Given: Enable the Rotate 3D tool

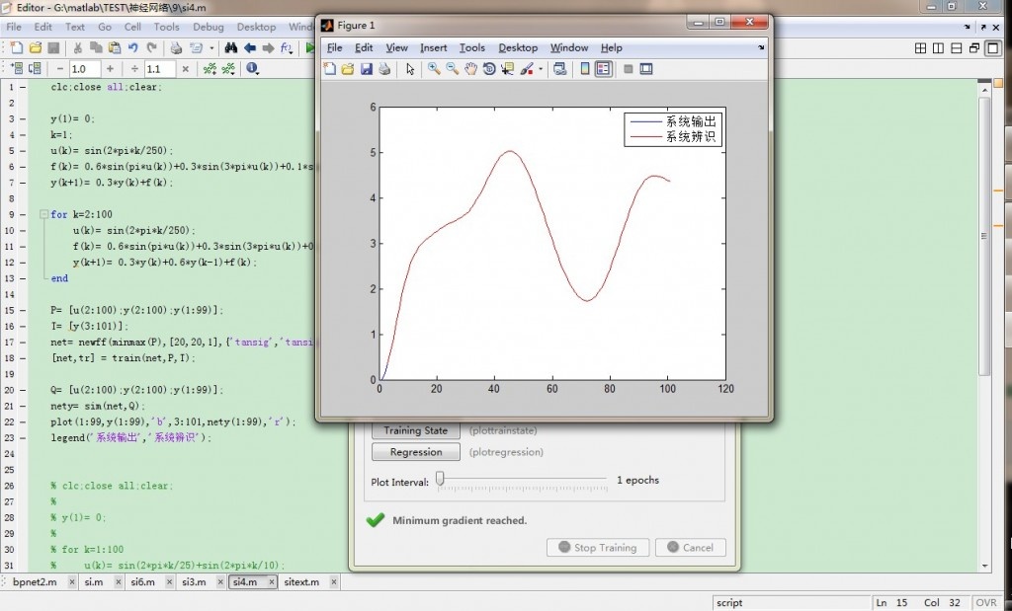Looking at the screenshot, I should tap(489, 69).
